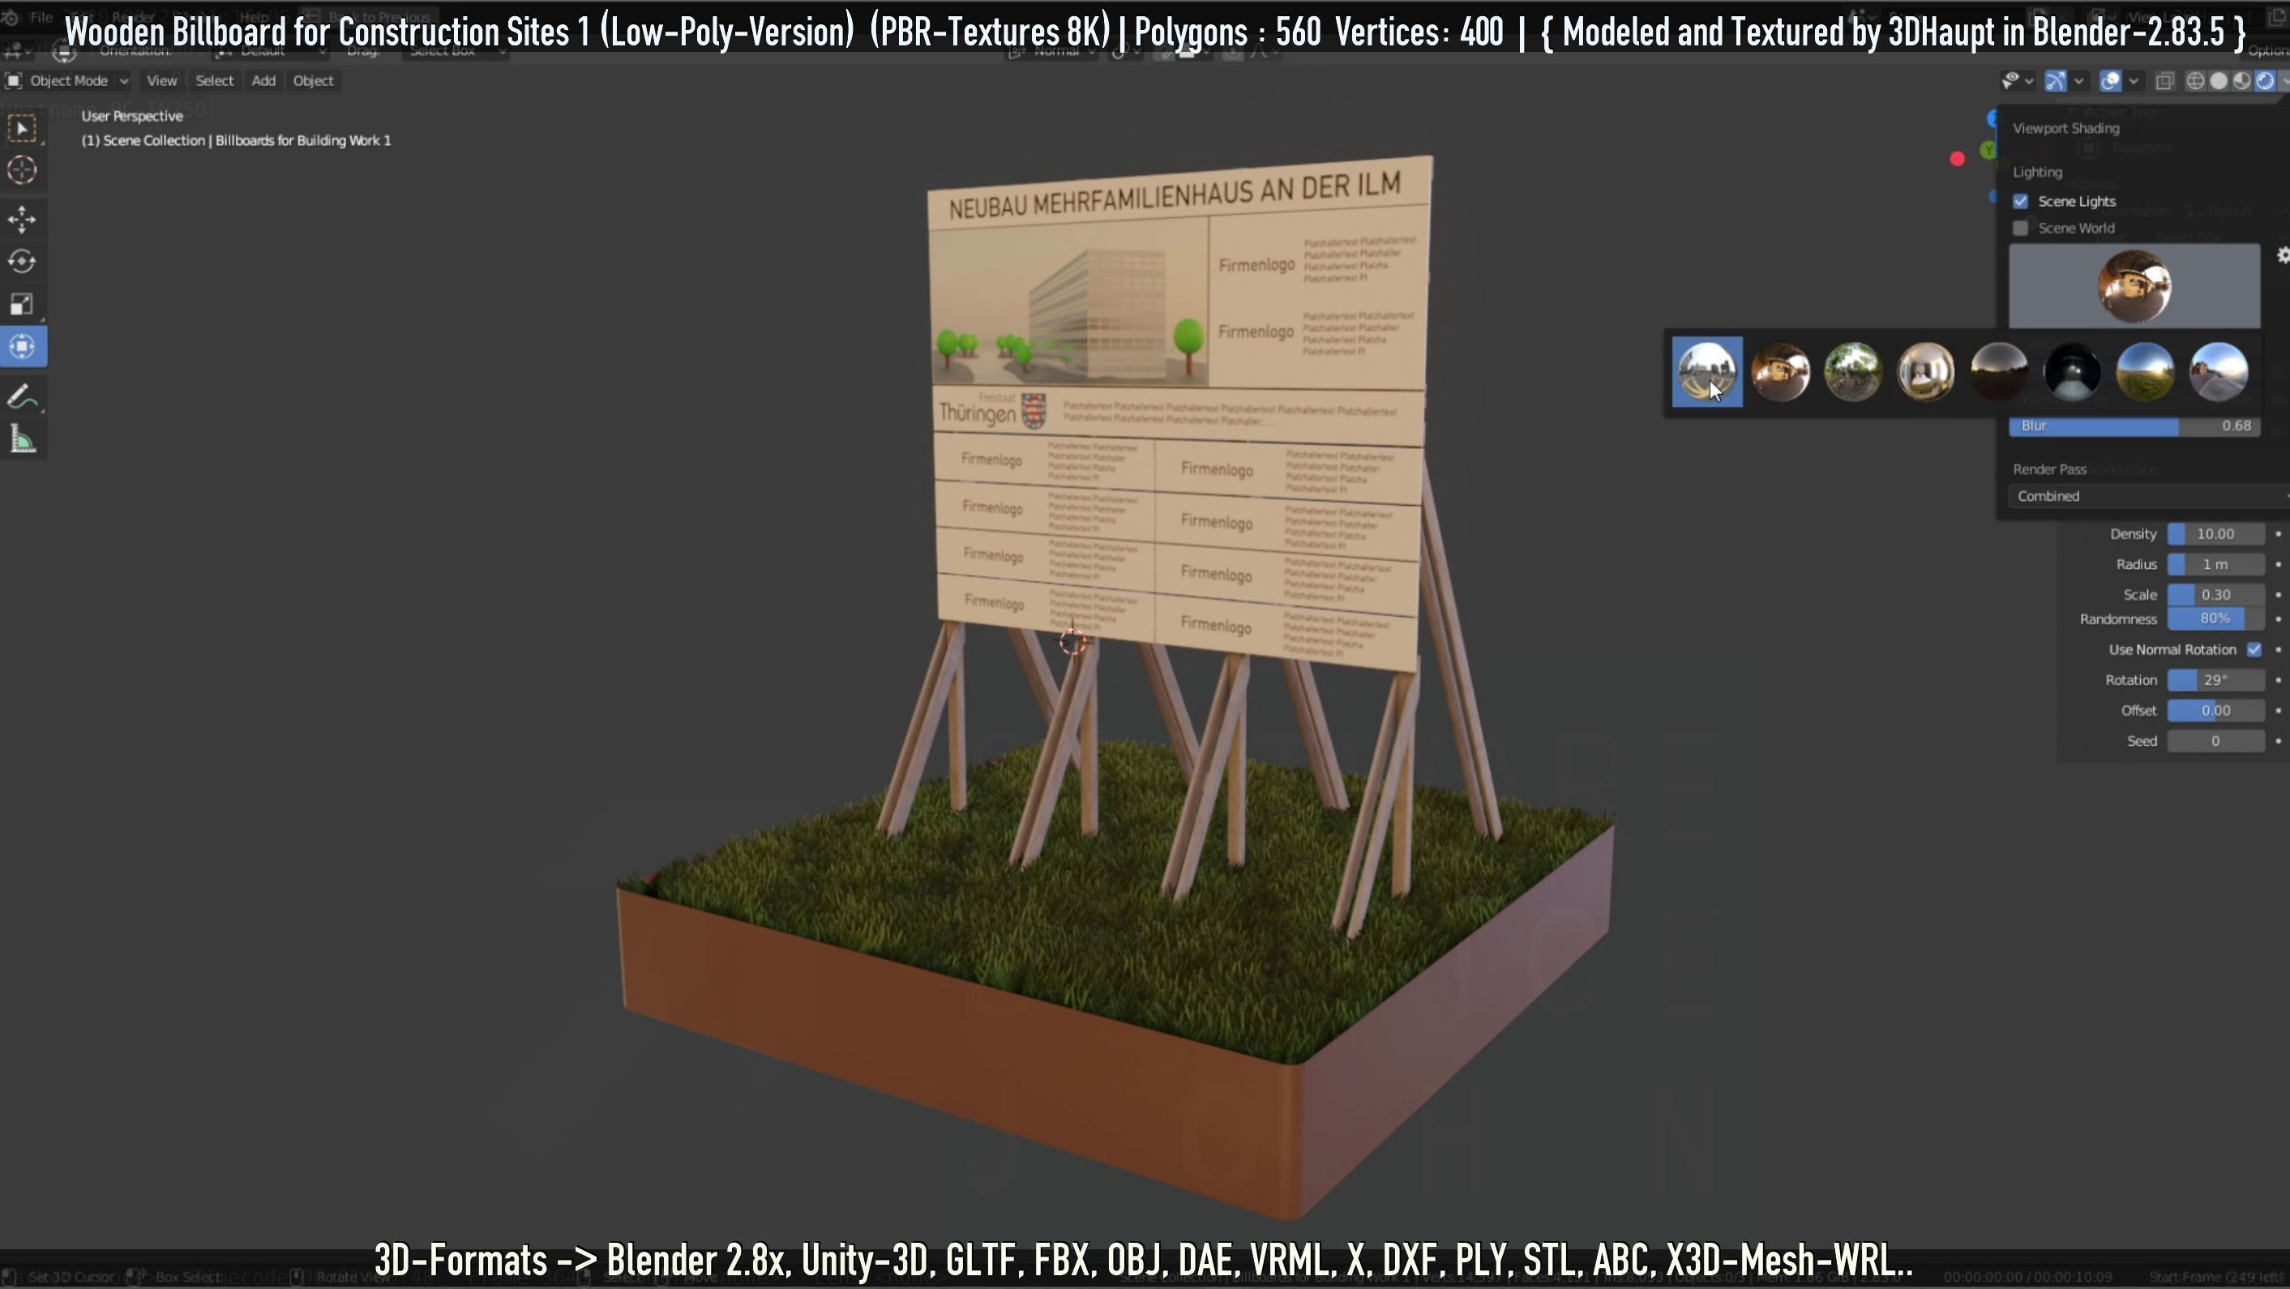Click the animate dot beside Rotation

2278,680
